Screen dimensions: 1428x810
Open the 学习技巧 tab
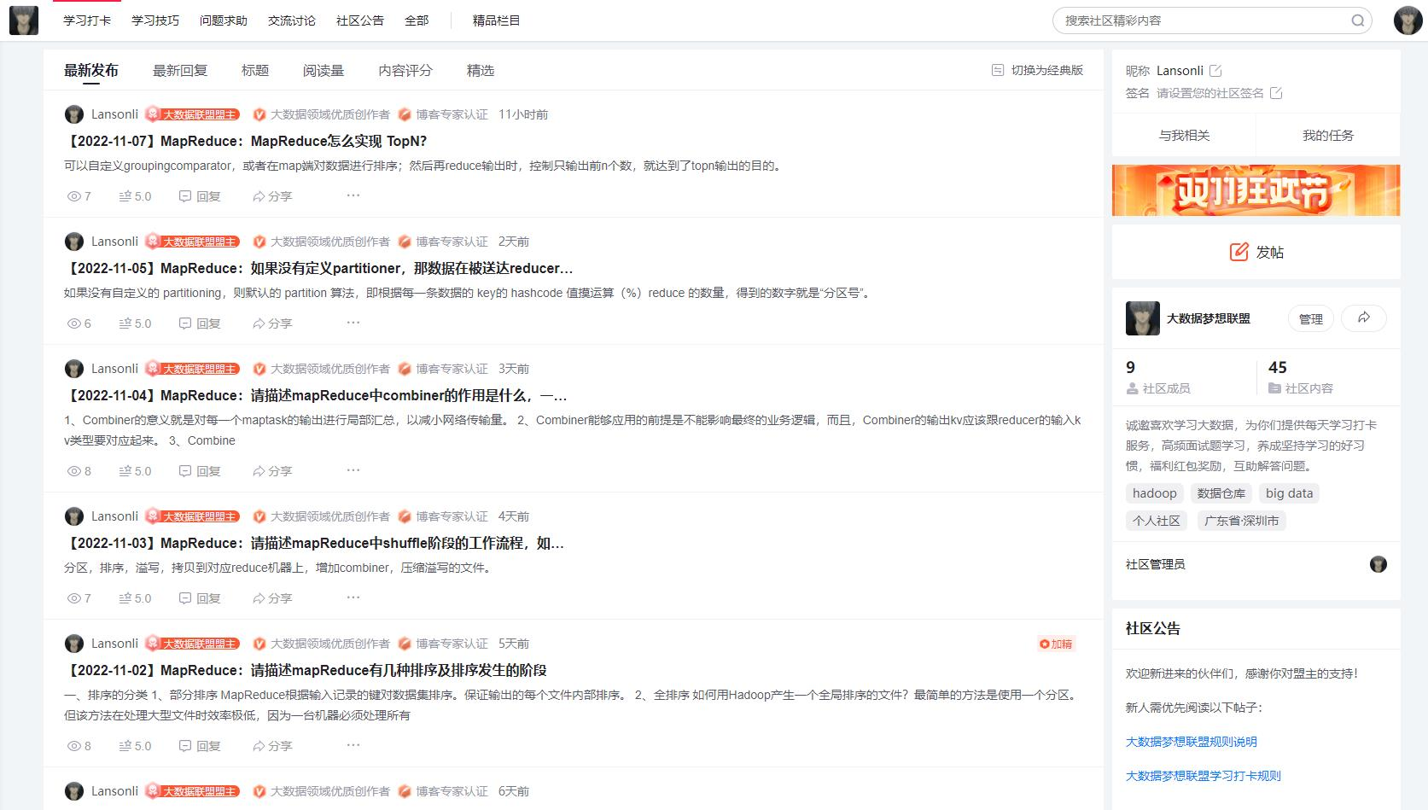tap(155, 20)
